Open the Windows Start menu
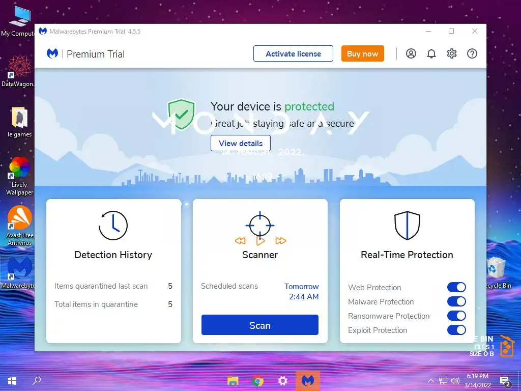521x391 pixels. click(12, 381)
